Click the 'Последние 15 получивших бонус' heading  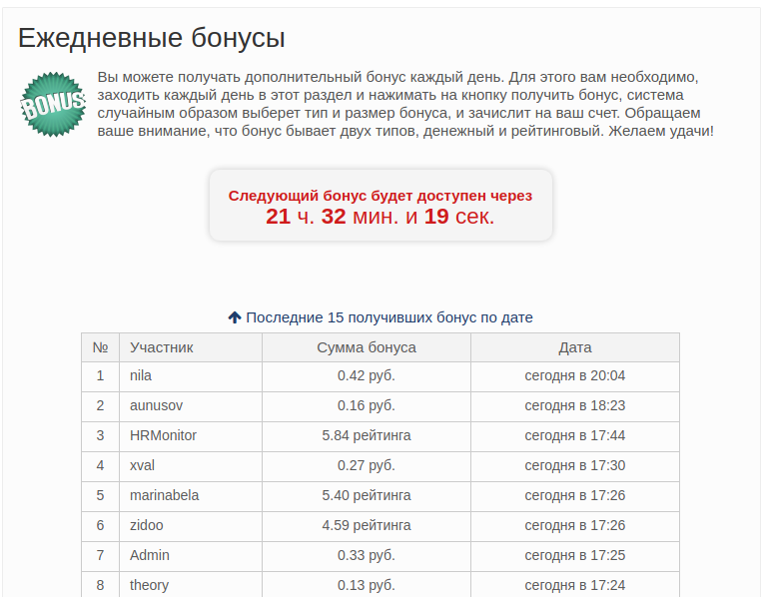389,317
